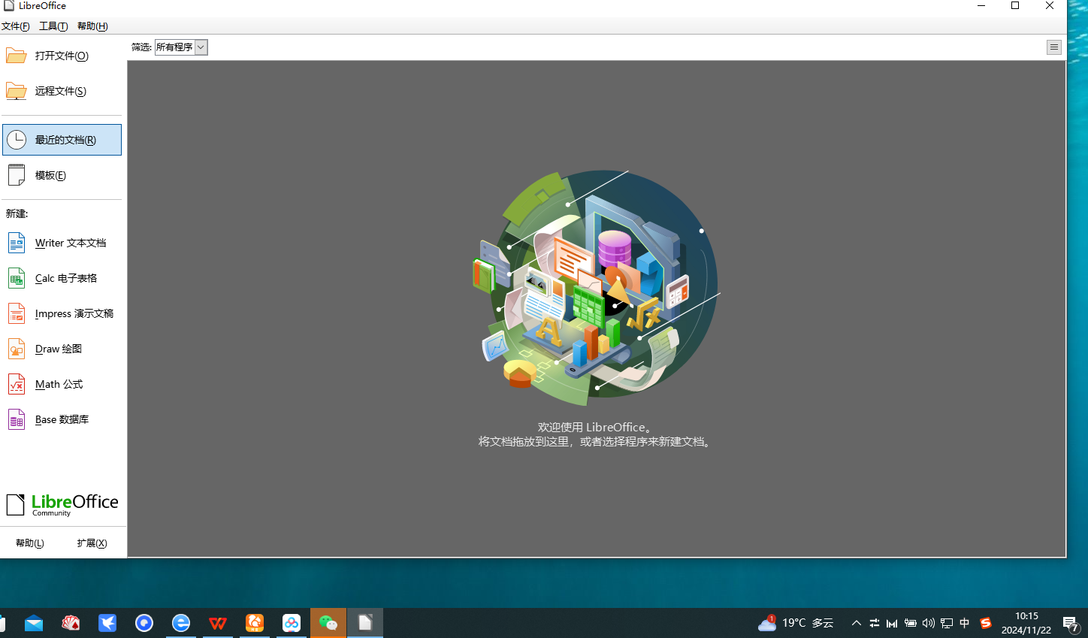Click the Calc spreadsheet icon
Image resolution: width=1088 pixels, height=638 pixels.
coord(17,278)
